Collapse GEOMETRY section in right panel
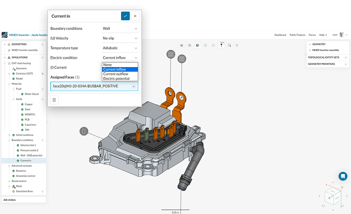Viewport: 351px width, 214px height. pos(310,44)
